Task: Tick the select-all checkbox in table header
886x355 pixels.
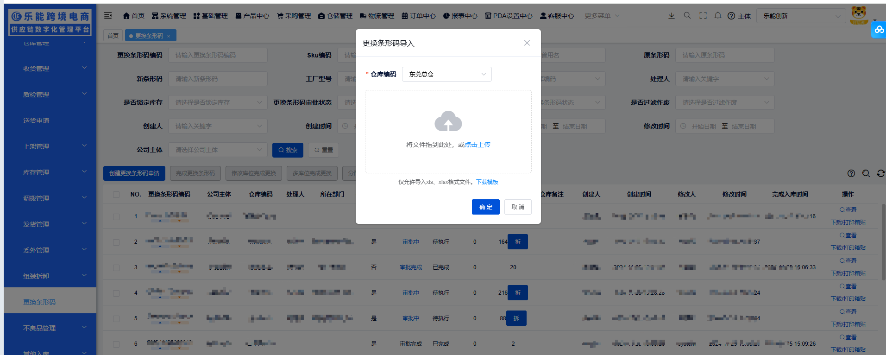Action: pos(116,195)
